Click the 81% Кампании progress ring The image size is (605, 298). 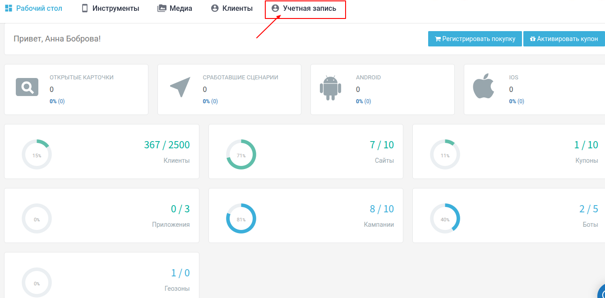coord(241,219)
